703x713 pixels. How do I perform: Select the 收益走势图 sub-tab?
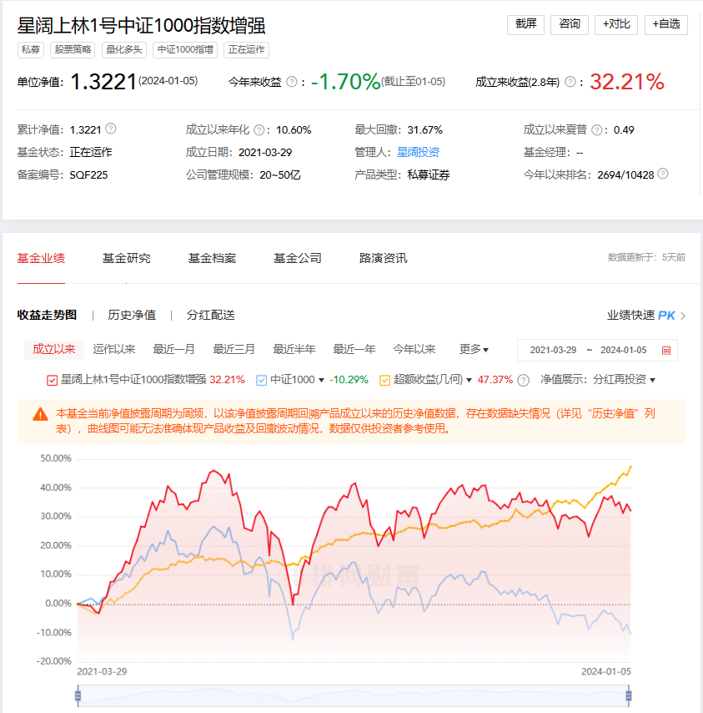(x=48, y=315)
